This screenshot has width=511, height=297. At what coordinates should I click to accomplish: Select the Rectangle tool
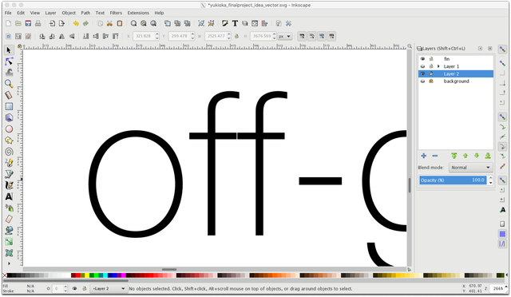9,106
